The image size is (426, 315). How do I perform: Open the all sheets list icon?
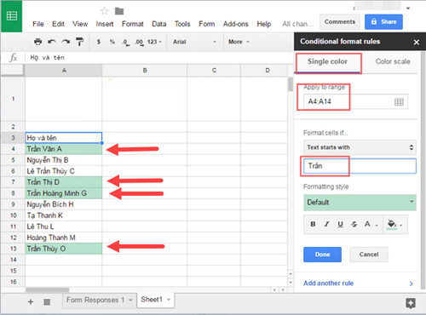(47, 302)
